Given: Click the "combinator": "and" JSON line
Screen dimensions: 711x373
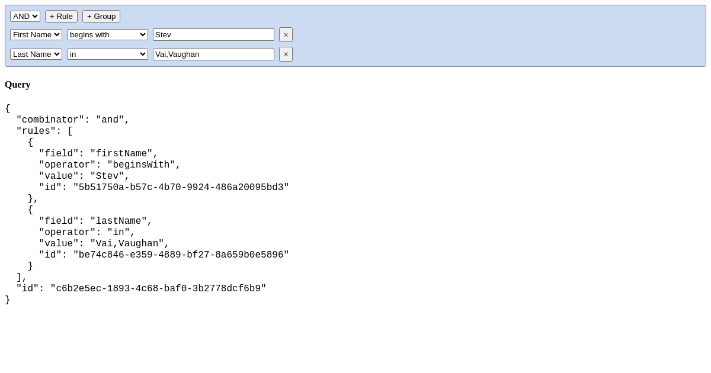Looking at the screenshot, I should [72, 120].
